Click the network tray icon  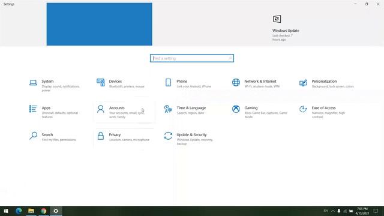[345, 211]
